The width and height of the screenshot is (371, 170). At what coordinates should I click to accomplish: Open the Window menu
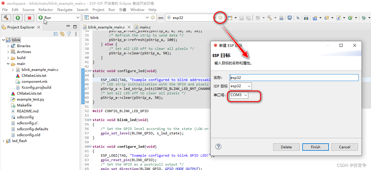[137, 9]
